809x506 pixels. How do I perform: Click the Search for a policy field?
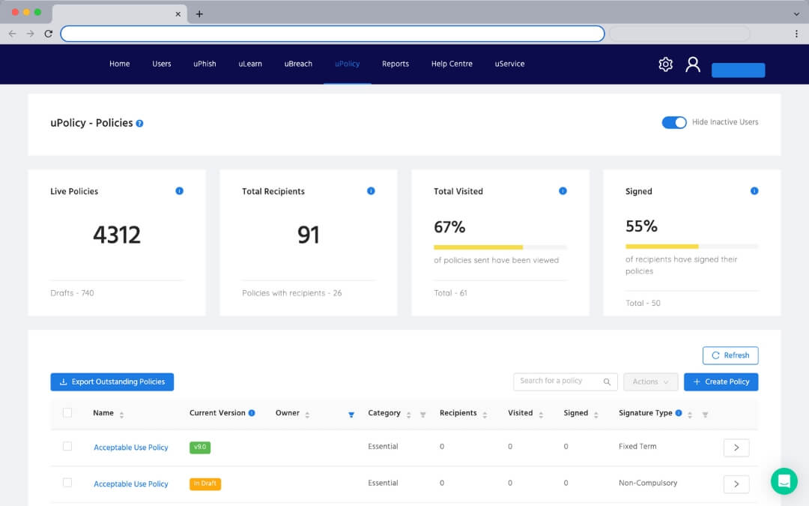point(558,382)
